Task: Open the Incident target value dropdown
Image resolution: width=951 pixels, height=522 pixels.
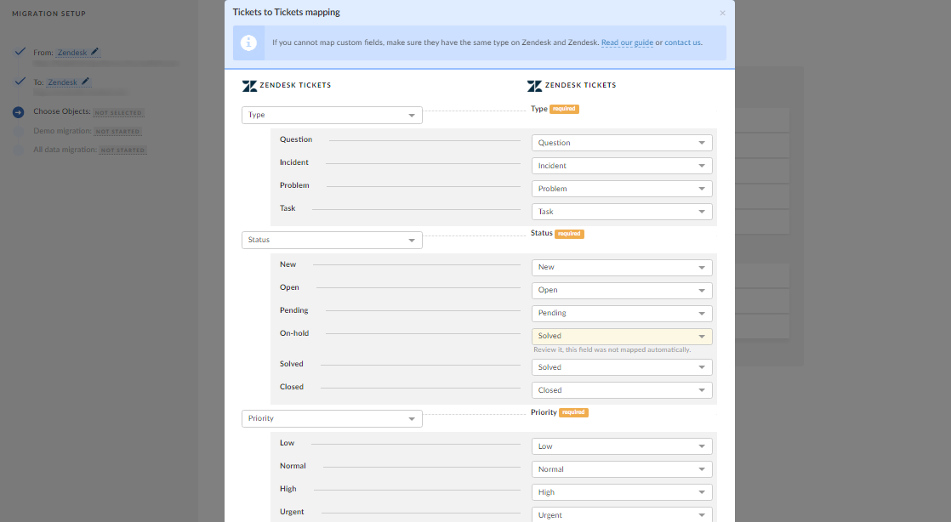Action: click(622, 166)
